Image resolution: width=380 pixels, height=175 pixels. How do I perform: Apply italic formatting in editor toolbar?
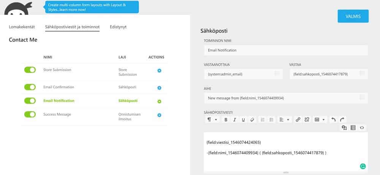tap(234, 119)
